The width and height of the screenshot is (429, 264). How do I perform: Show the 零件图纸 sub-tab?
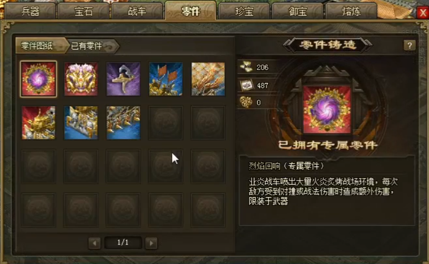tap(40, 45)
